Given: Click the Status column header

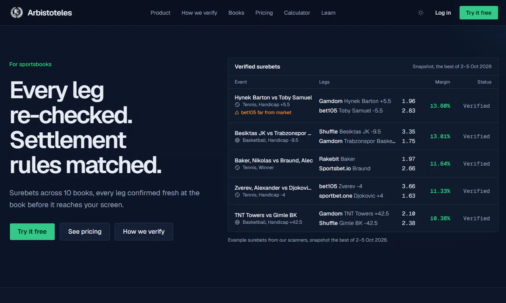Looking at the screenshot, I should pyautogui.click(x=484, y=82).
